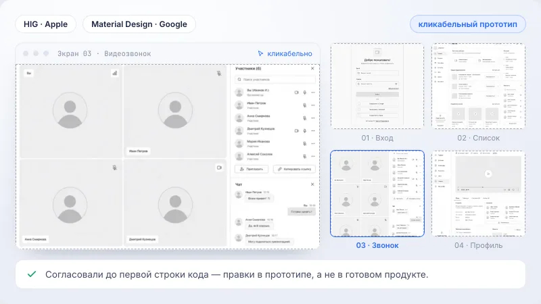Click Мария Иванова avatar in participants list

[x=239, y=143]
